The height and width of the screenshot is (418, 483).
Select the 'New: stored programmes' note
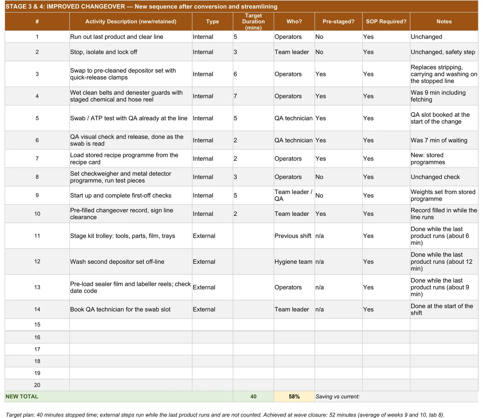[444, 159]
